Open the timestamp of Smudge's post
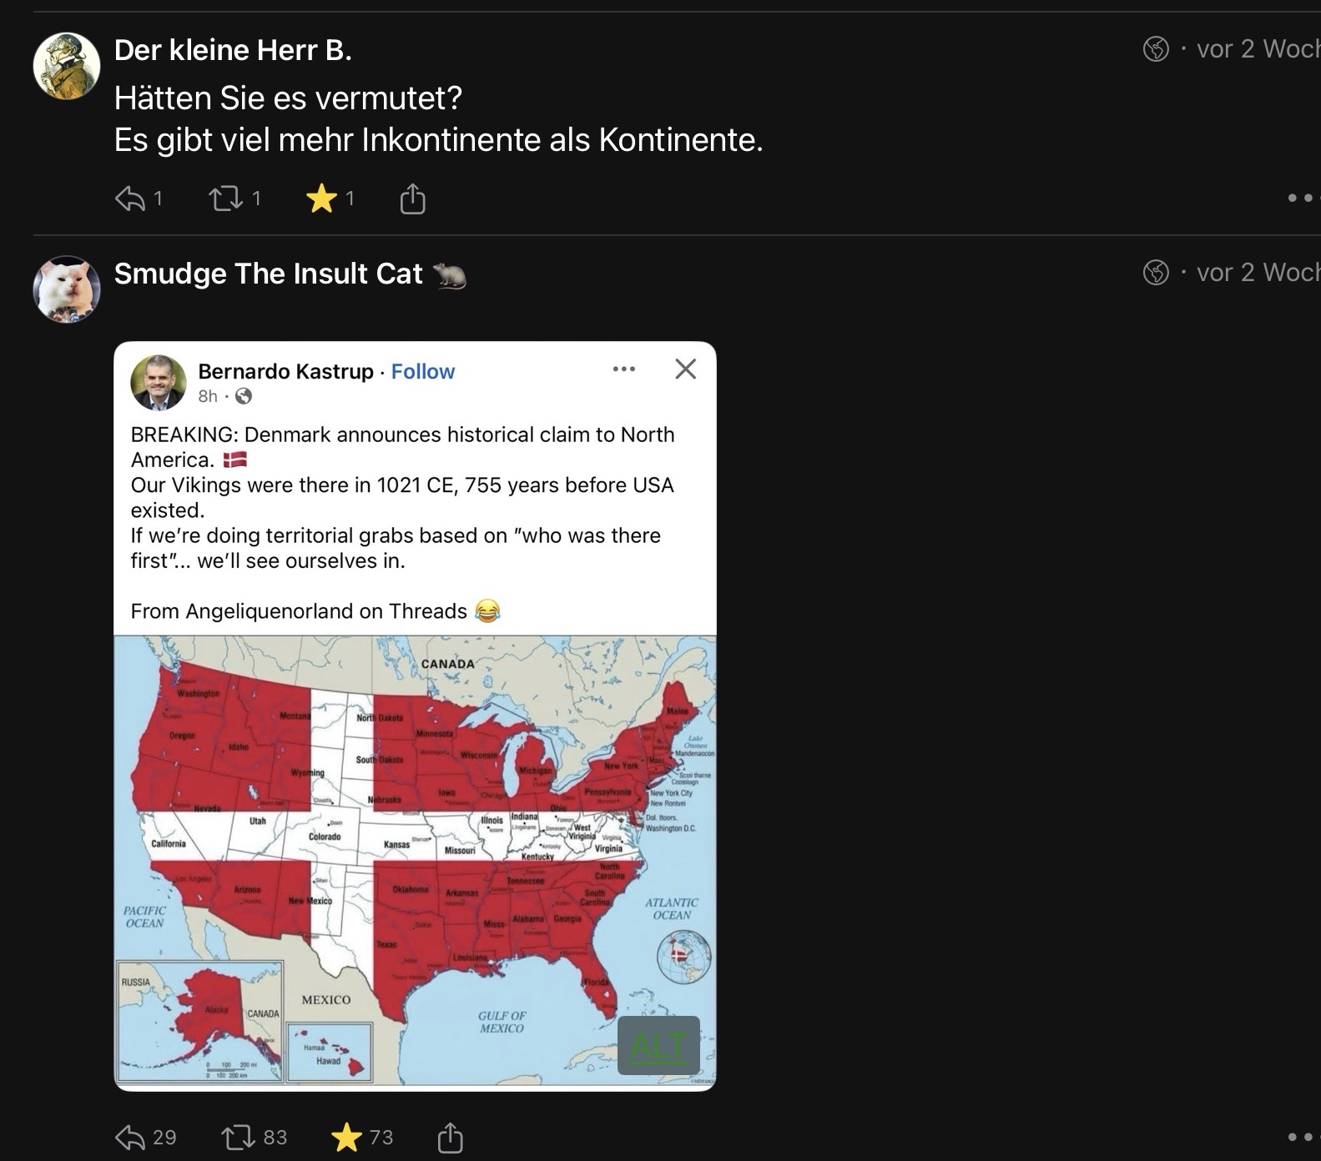The width and height of the screenshot is (1321, 1161). pos(1257,272)
